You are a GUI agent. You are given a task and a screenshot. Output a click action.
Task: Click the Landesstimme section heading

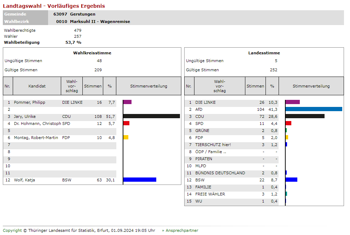[x=264, y=53]
